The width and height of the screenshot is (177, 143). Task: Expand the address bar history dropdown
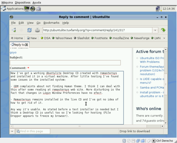(155, 30)
